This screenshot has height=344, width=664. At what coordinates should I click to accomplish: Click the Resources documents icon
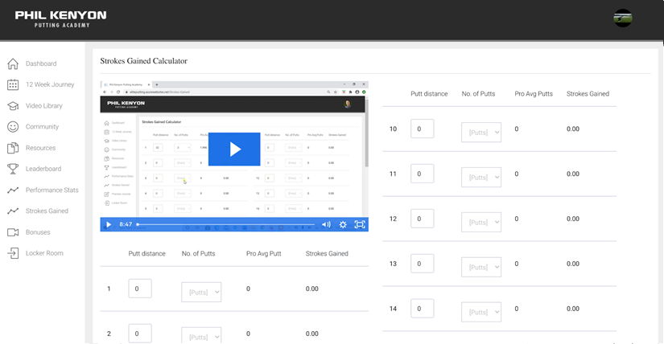pyautogui.click(x=13, y=148)
